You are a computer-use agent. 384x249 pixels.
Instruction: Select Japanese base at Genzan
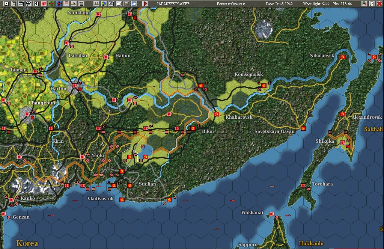(x=4, y=214)
